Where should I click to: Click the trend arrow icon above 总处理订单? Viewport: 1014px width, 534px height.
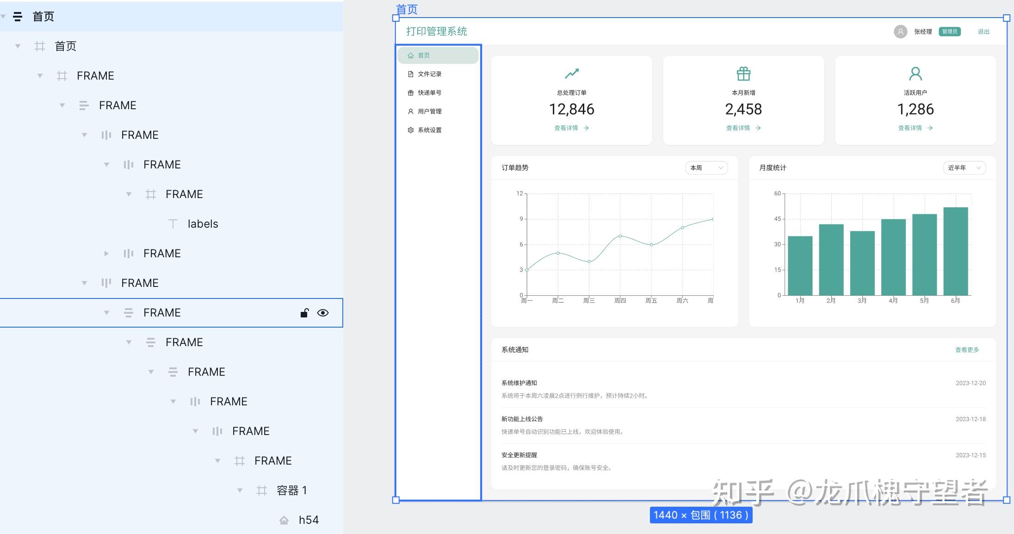572,74
